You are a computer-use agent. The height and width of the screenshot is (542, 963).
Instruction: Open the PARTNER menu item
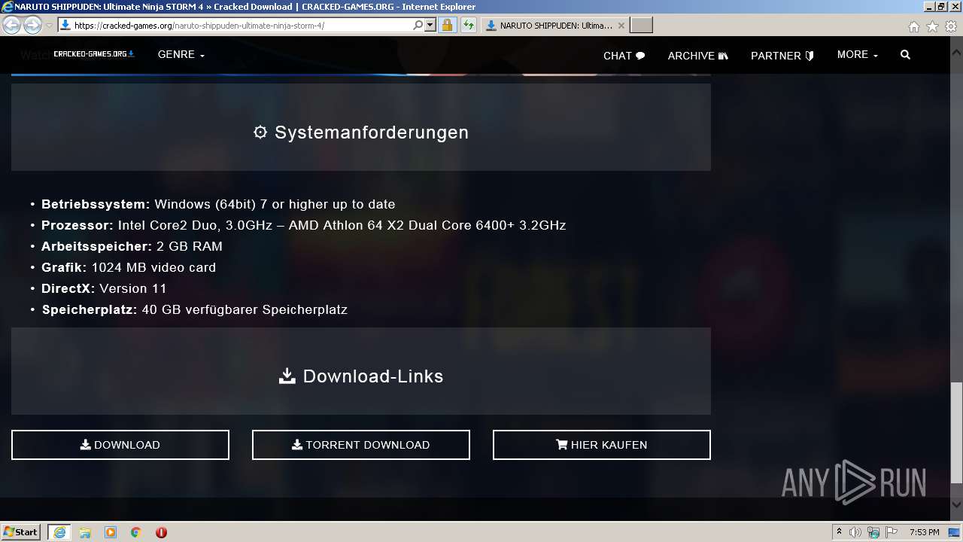click(x=782, y=56)
